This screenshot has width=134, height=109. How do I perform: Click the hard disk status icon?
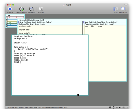click(113, 108)
